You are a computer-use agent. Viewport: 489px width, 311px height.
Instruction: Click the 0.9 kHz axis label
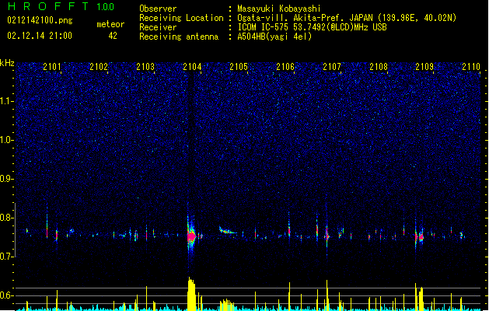coord(7,179)
